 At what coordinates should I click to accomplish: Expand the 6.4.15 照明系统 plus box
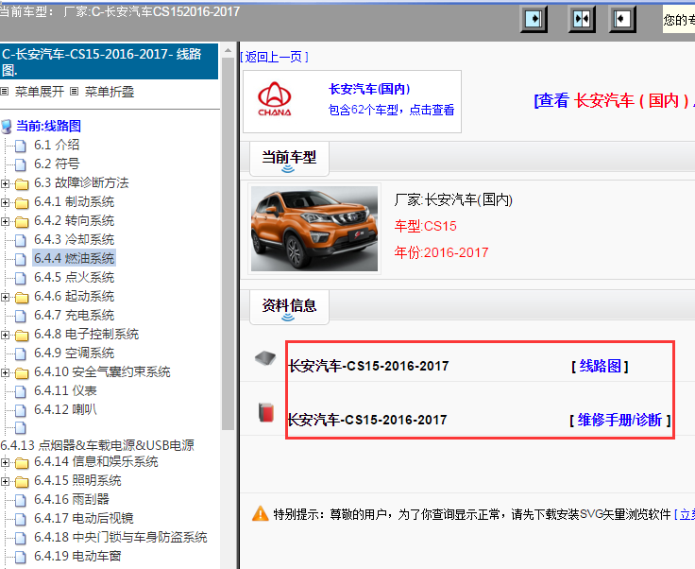point(5,481)
